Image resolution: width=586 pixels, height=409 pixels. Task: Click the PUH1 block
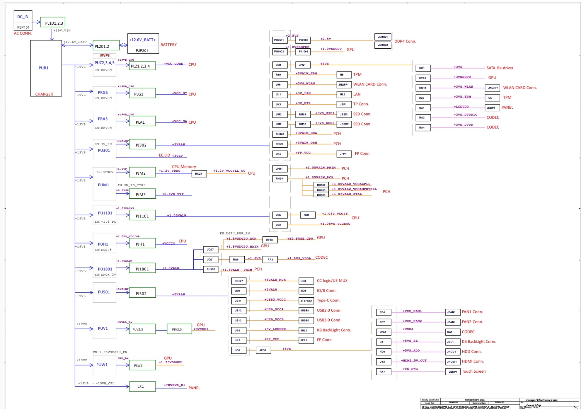[105, 243]
